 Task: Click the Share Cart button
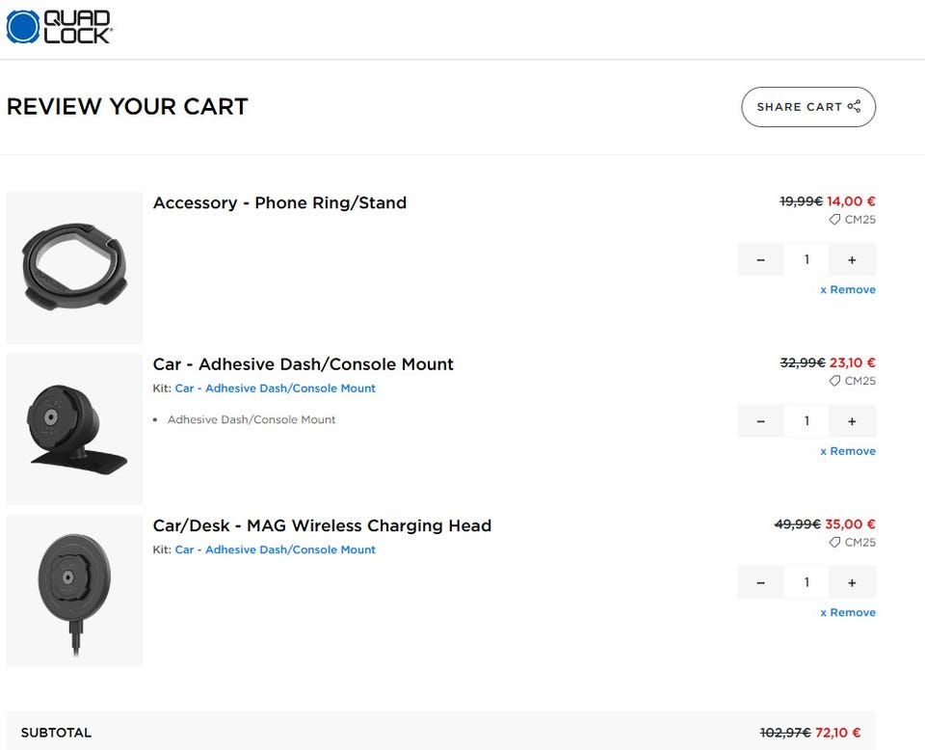click(x=807, y=107)
